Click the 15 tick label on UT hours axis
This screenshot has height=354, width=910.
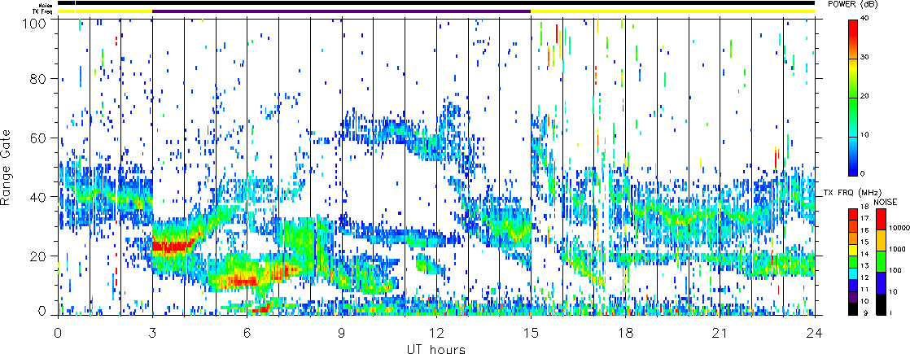coord(531,333)
